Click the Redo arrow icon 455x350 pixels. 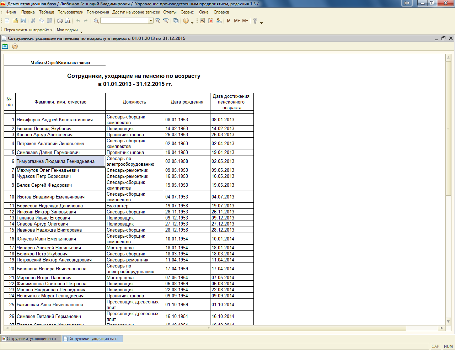(x=86, y=21)
